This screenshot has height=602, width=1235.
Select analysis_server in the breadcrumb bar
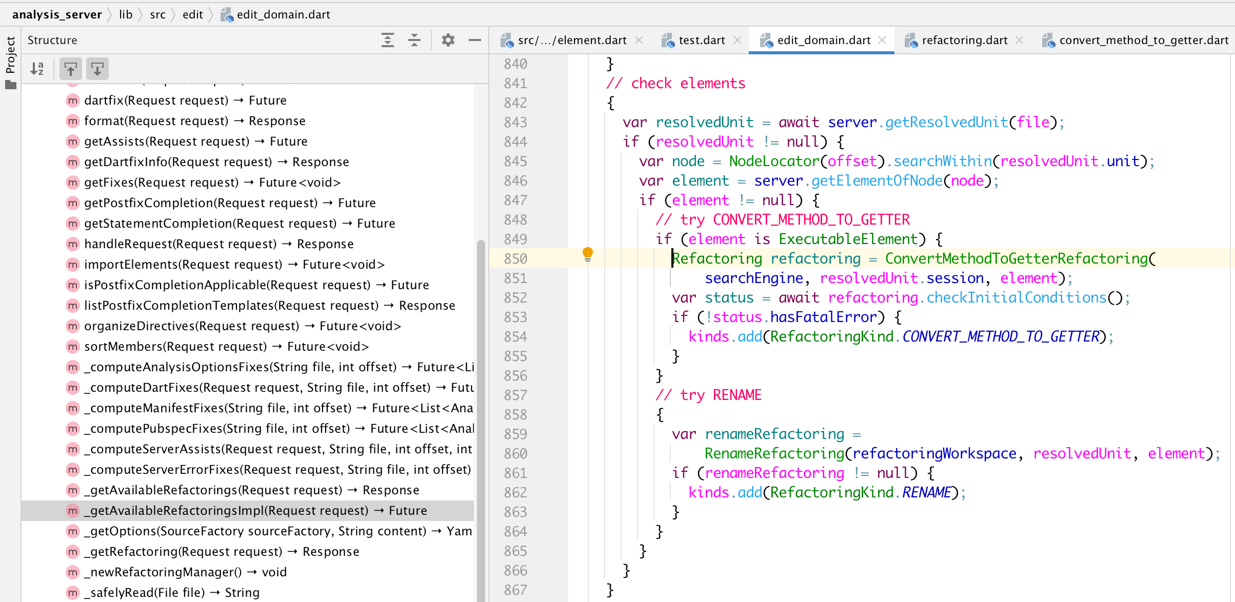[57, 14]
